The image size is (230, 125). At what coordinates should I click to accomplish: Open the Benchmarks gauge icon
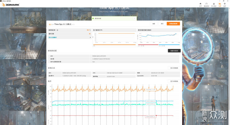point(206,4)
